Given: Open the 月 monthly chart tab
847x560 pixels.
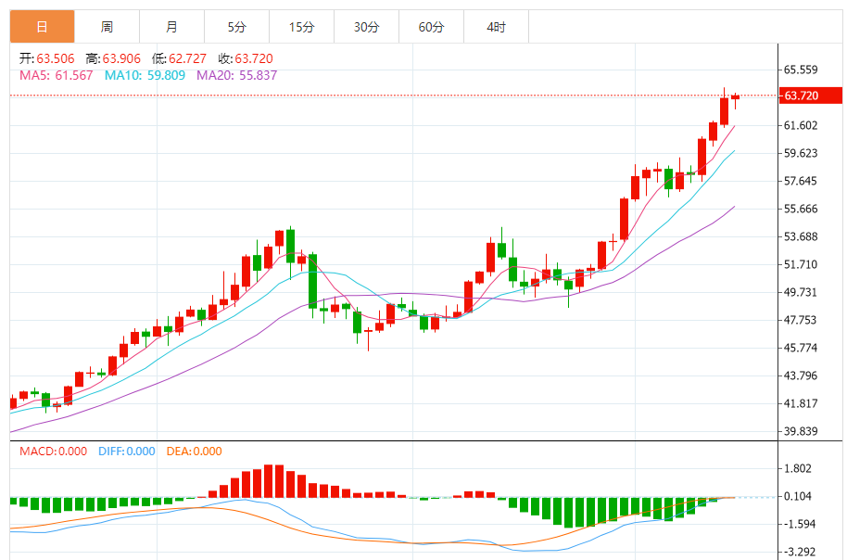Looking at the screenshot, I should [x=171, y=27].
